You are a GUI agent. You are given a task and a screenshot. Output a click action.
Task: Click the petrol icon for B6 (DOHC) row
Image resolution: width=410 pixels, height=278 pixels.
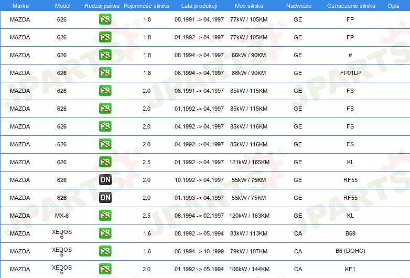[x=105, y=251]
